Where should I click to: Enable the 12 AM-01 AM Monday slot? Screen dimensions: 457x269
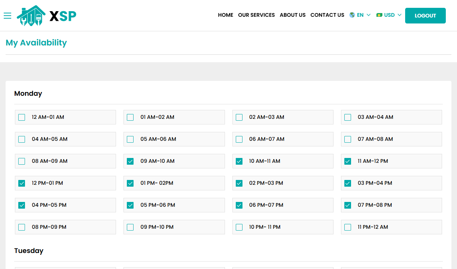point(21,117)
